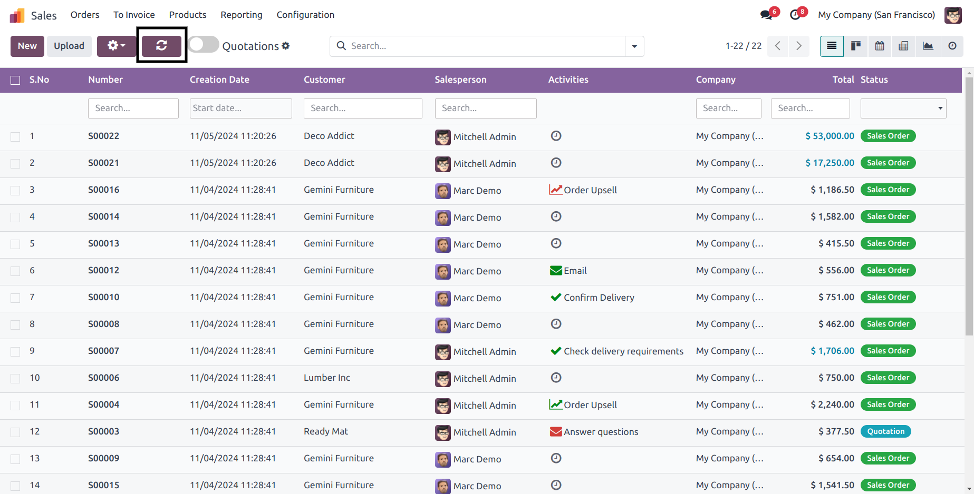The image size is (974, 494).
Task: Open the Configuration menu
Action: pyautogui.click(x=305, y=15)
